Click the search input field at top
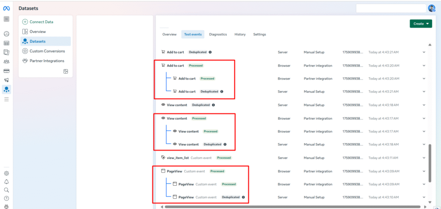Viewport: 441px width, 209px height. click(390, 8)
